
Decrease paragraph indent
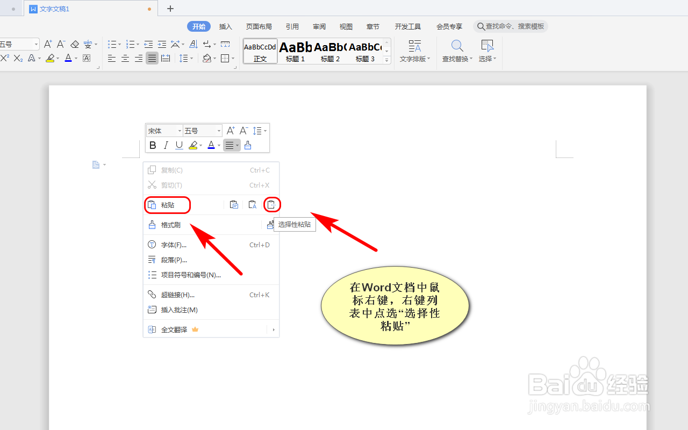coord(148,44)
